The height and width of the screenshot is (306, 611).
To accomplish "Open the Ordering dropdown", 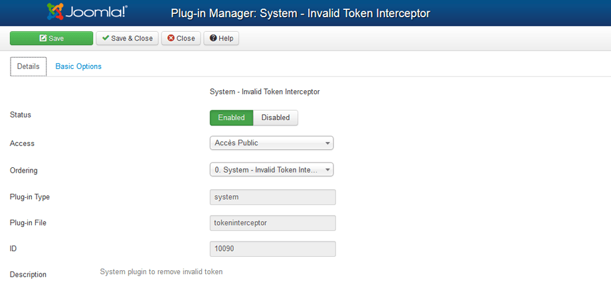I will [x=271, y=170].
